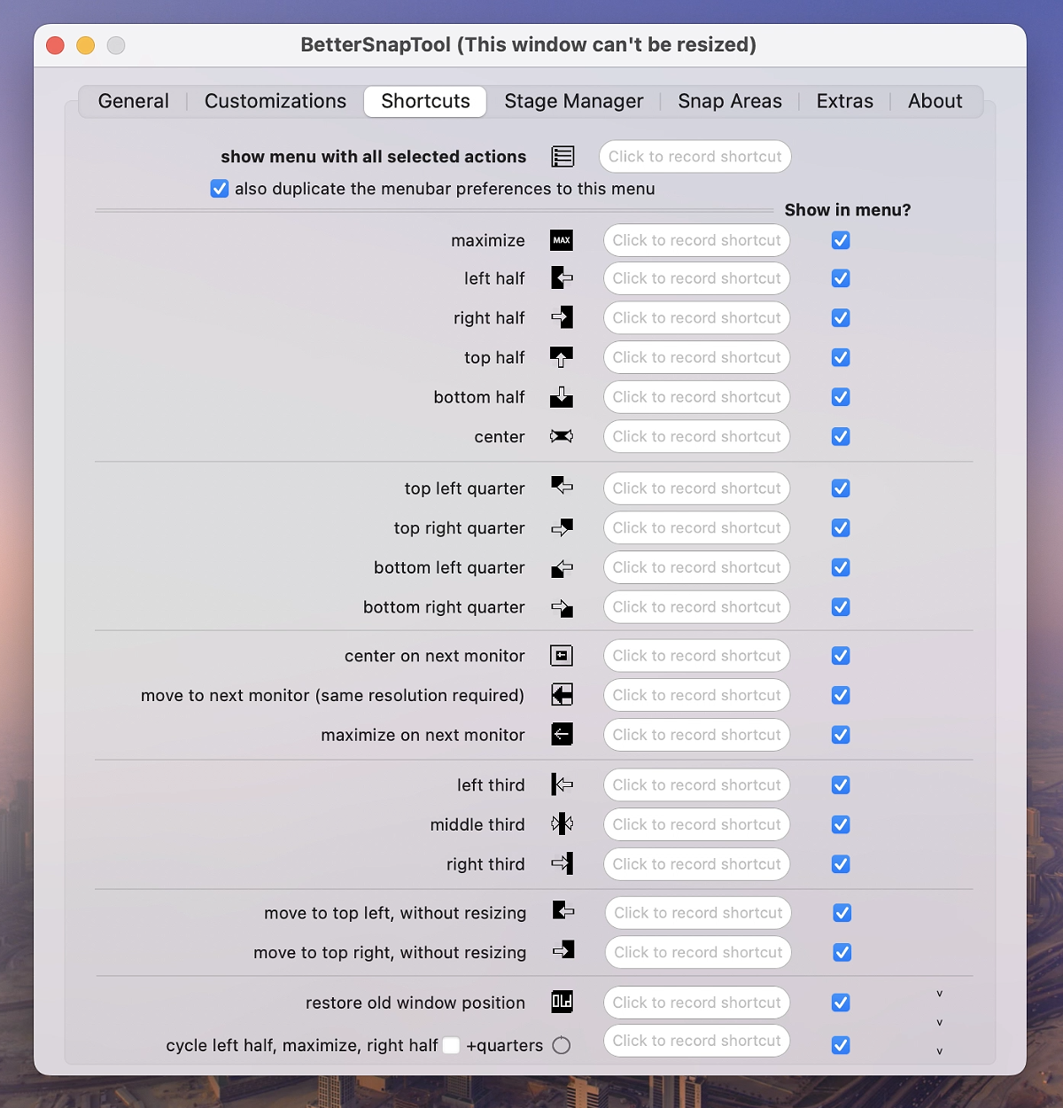Viewport: 1063px width, 1108px height.
Task: Click the top left quarter icon
Action: click(562, 487)
